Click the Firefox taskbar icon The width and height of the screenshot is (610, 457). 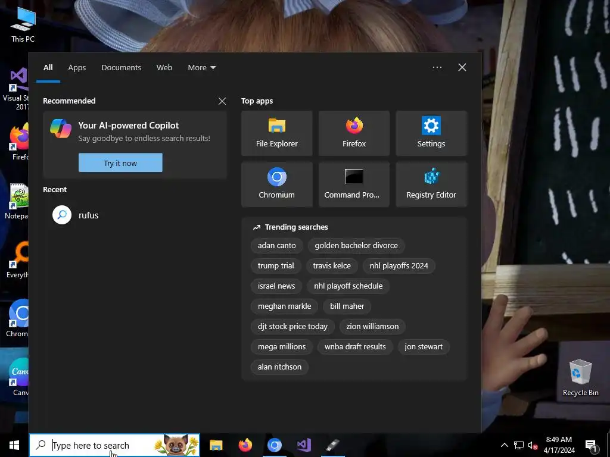pos(245,445)
